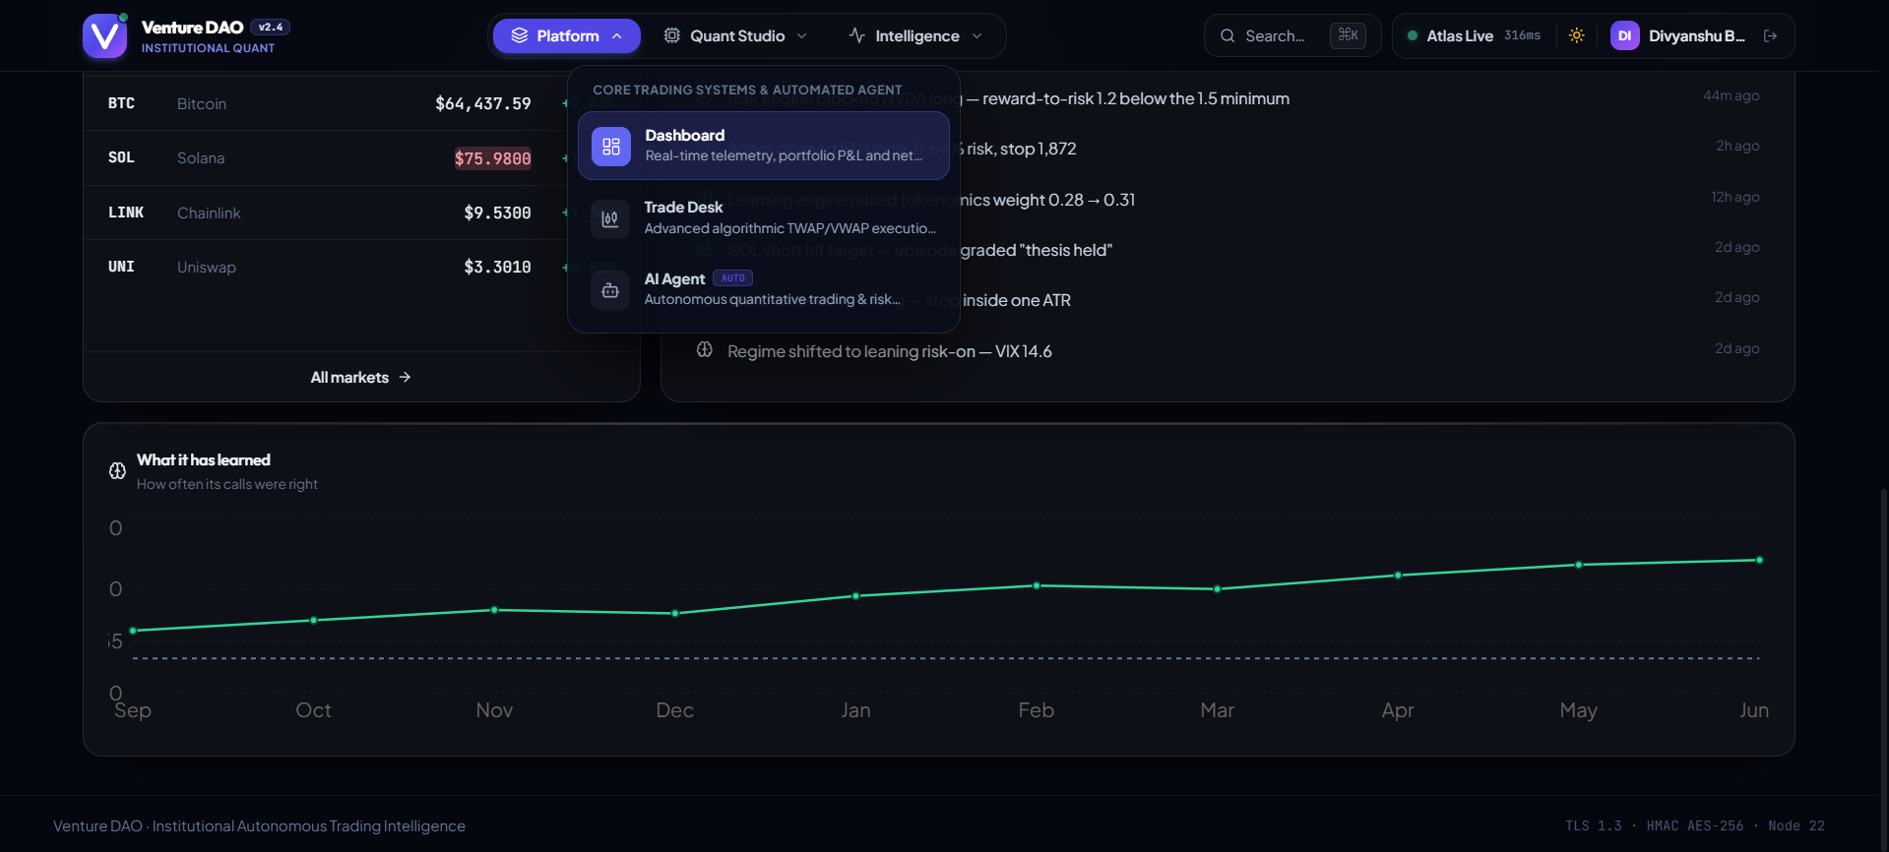Click the ⌘K shortcut badge

1348,35
